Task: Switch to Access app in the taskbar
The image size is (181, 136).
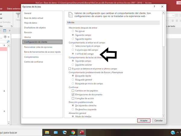Action: [x=82, y=132]
